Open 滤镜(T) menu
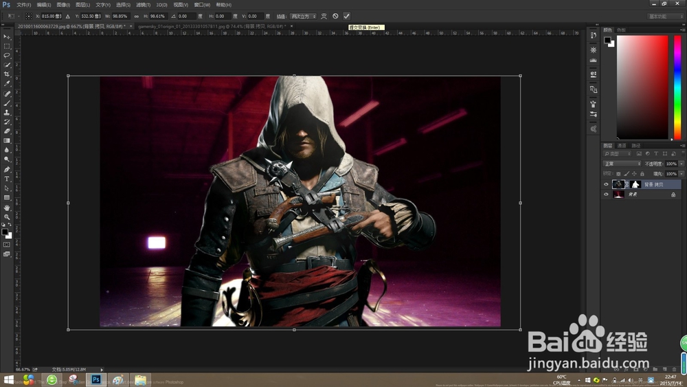The height and width of the screenshot is (387, 687). point(143,5)
